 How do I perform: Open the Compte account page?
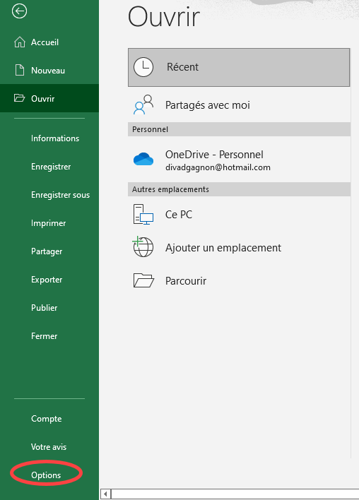46,419
